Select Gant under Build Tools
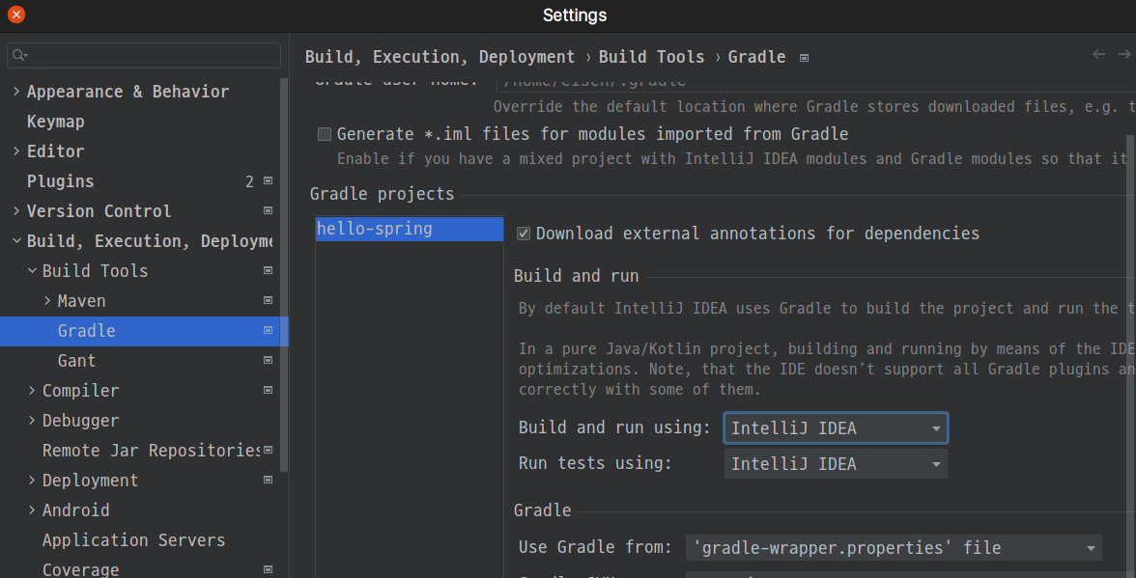 click(x=77, y=360)
